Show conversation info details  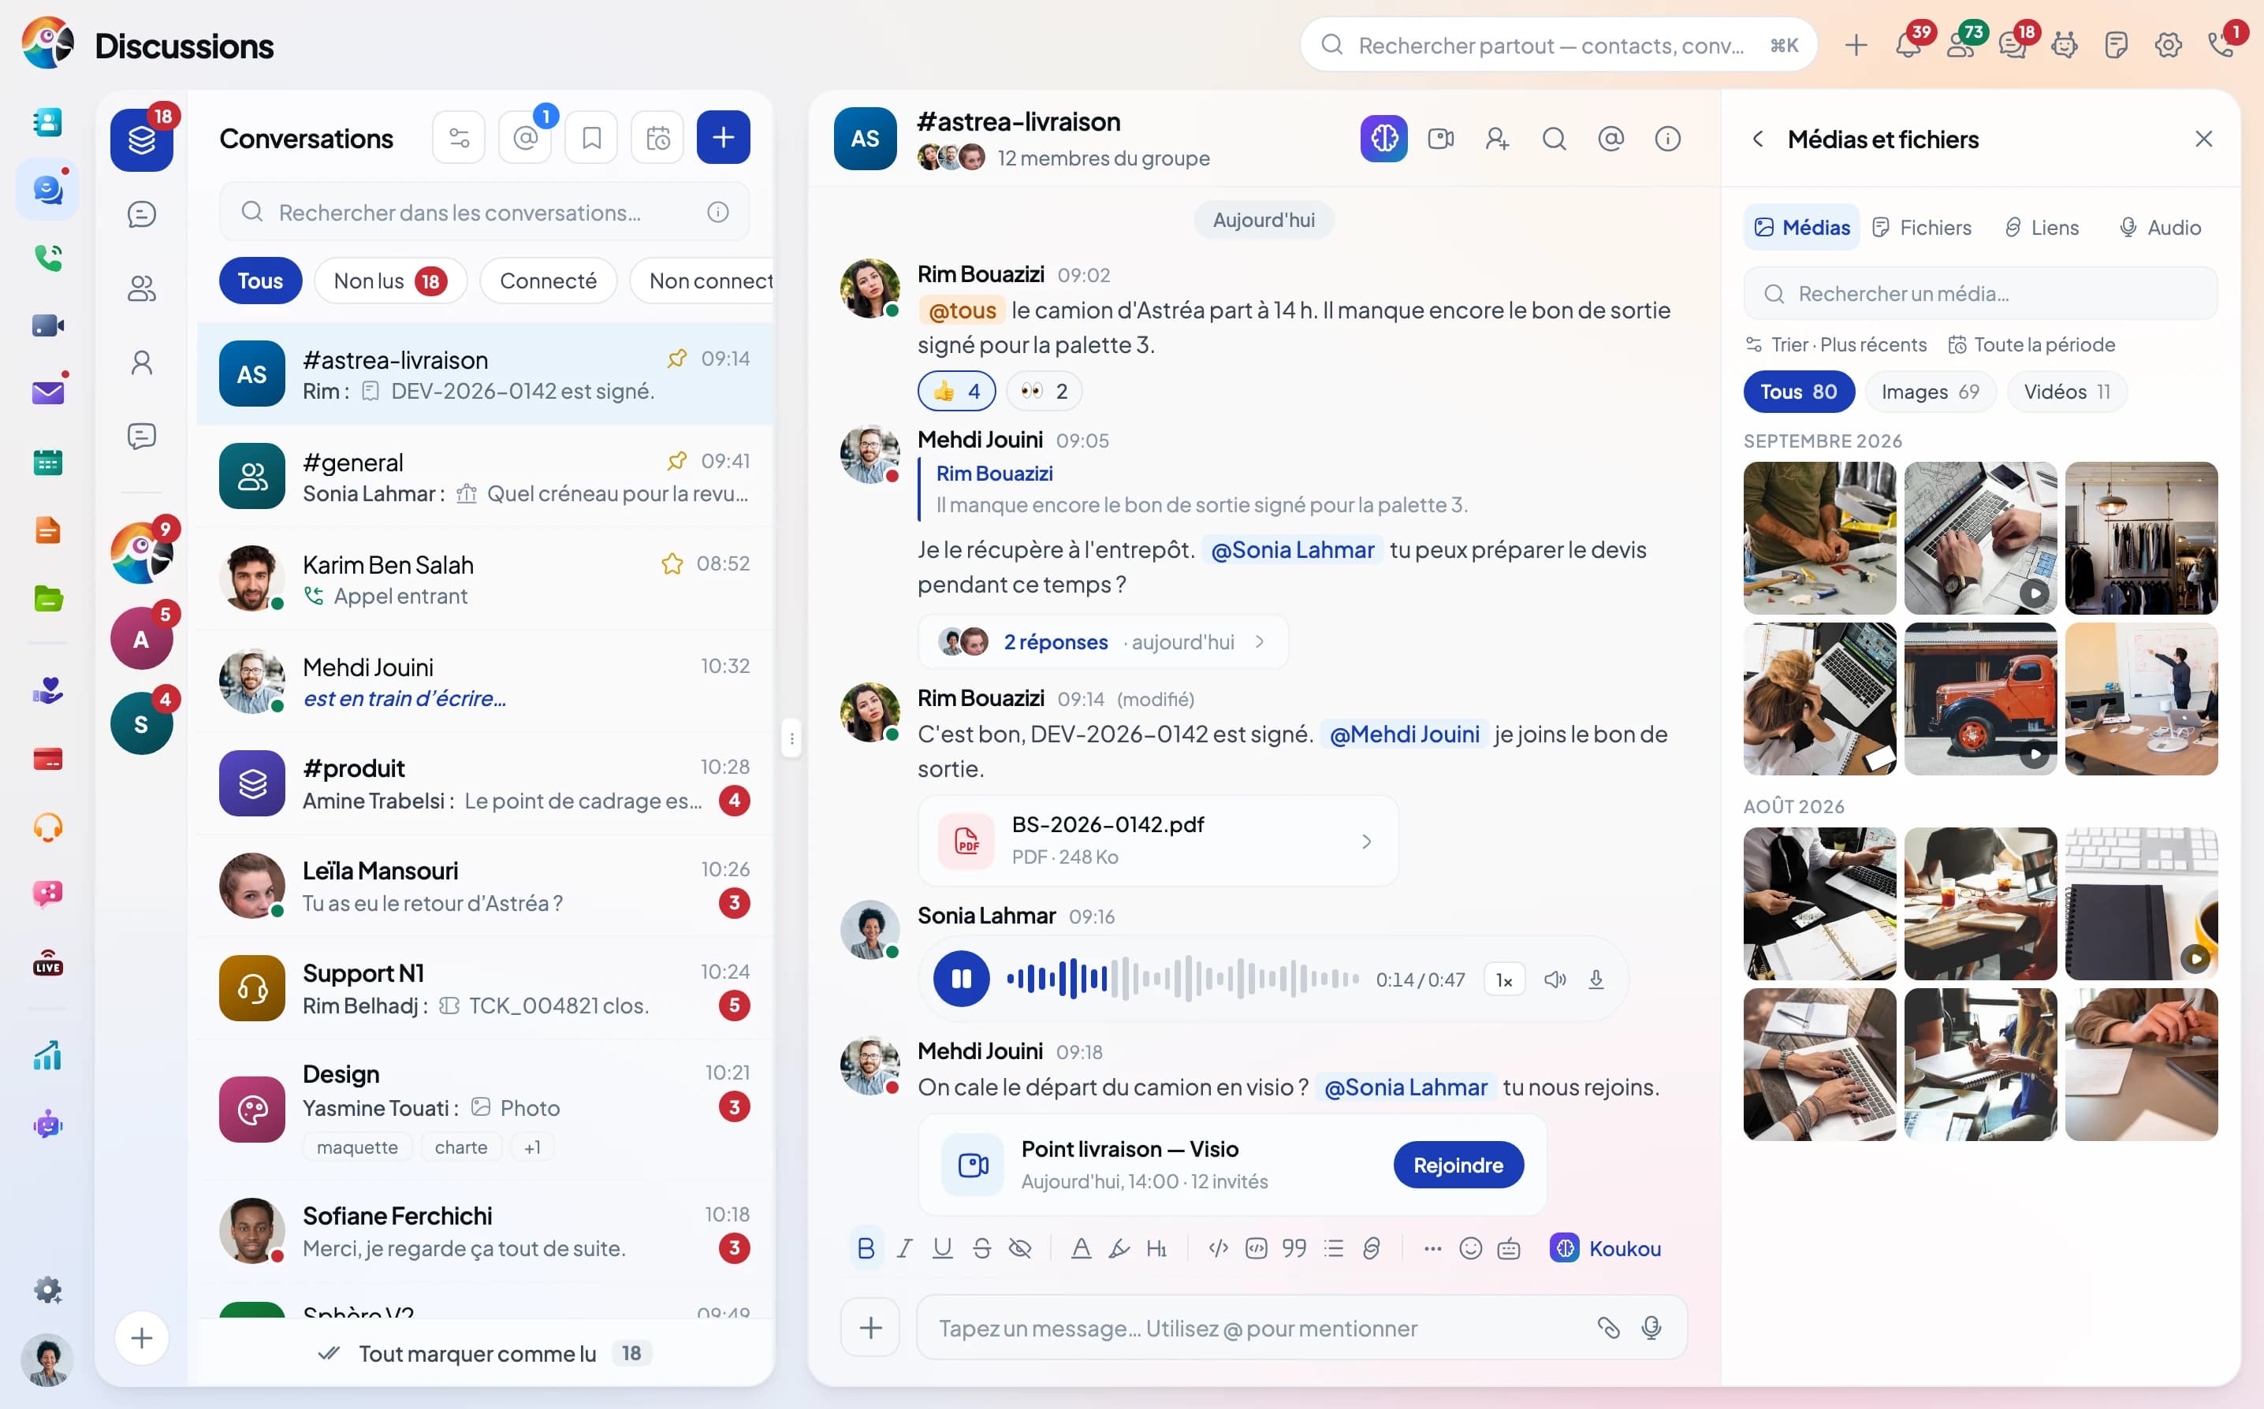pyautogui.click(x=1667, y=139)
